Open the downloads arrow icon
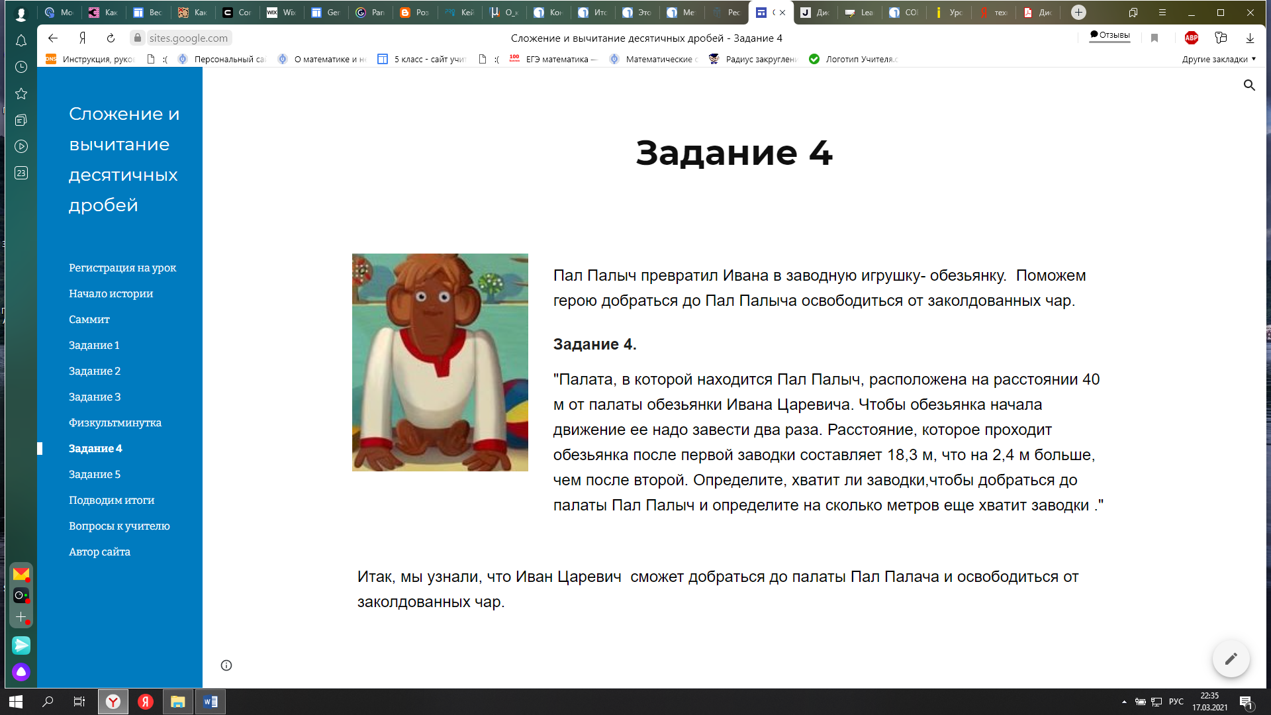1271x715 pixels. [x=1250, y=38]
